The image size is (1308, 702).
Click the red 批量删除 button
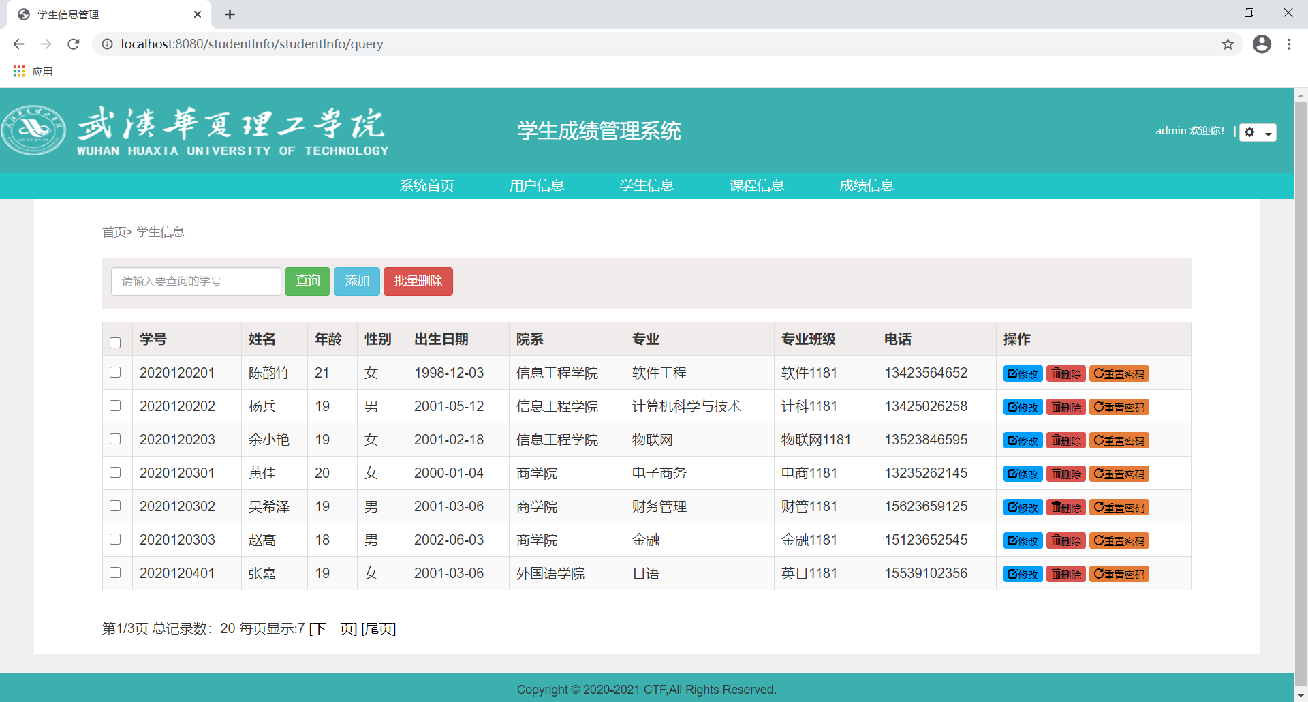pyautogui.click(x=418, y=281)
